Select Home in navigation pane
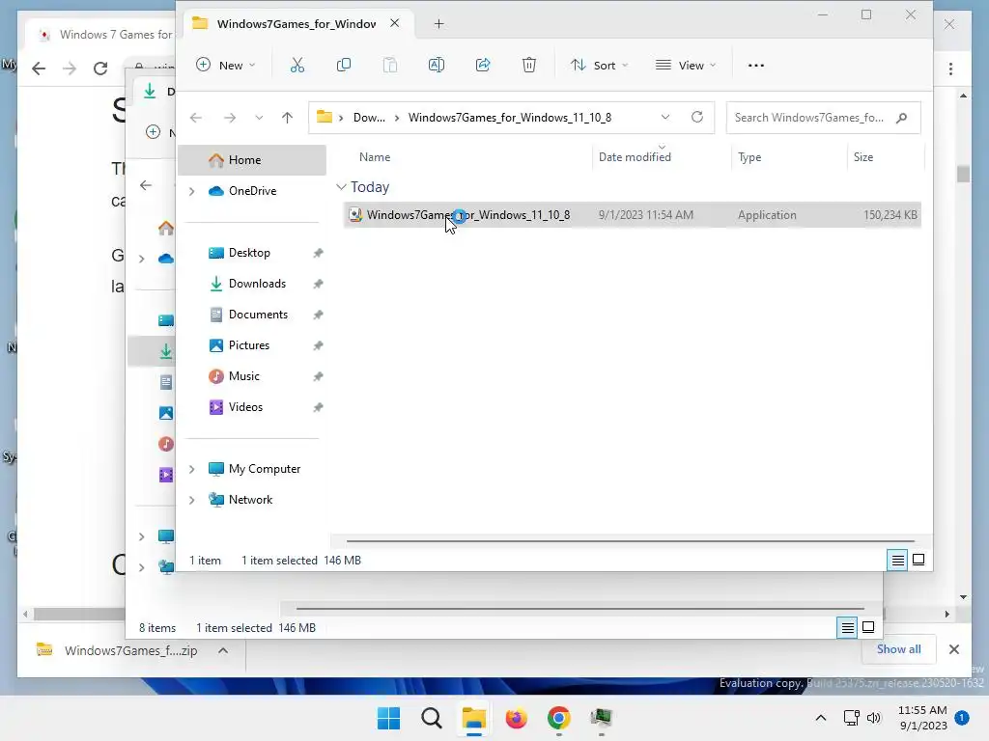989x741 pixels. click(x=252, y=160)
